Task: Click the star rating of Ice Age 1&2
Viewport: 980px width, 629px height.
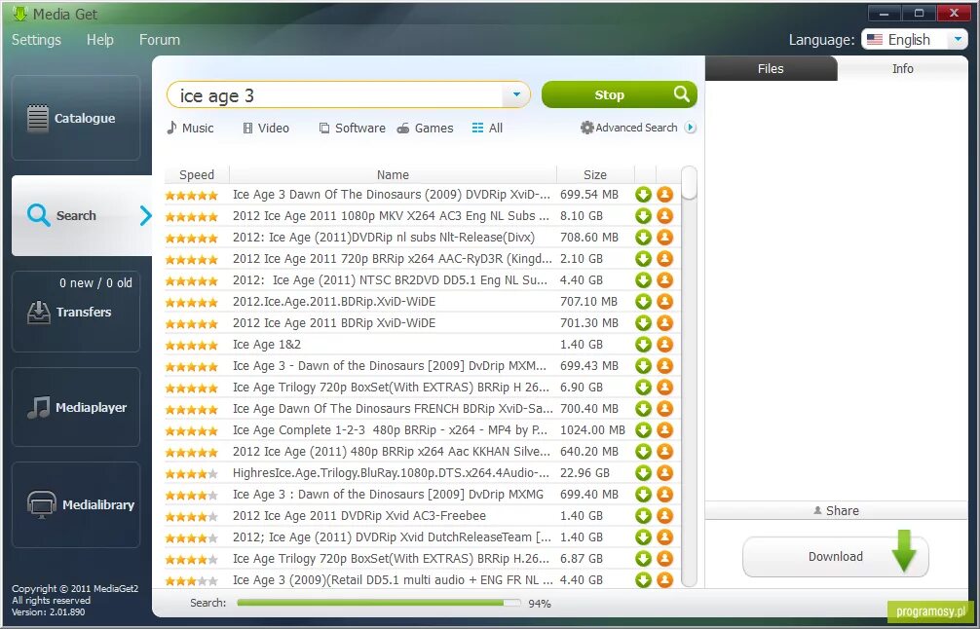Action: (191, 345)
